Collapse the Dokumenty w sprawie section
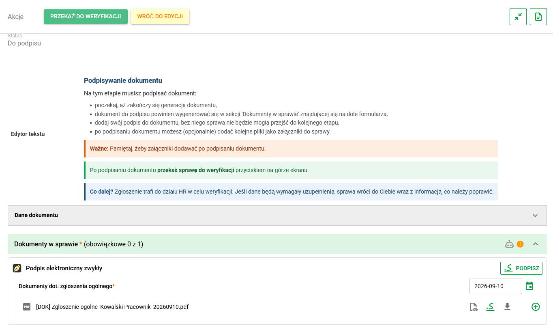The width and height of the screenshot is (553, 334). [x=536, y=244]
